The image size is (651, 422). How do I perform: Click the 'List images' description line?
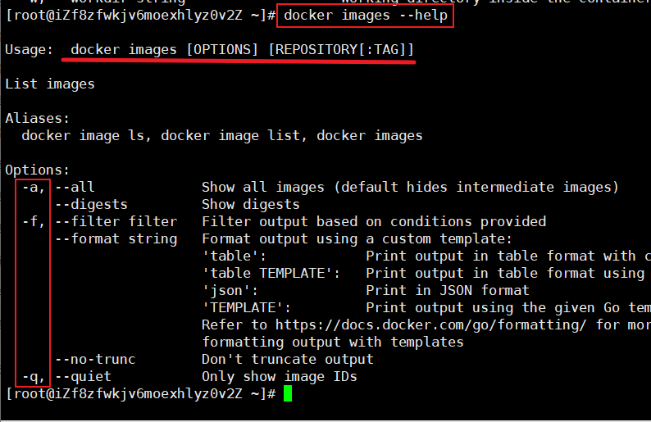[x=50, y=84]
